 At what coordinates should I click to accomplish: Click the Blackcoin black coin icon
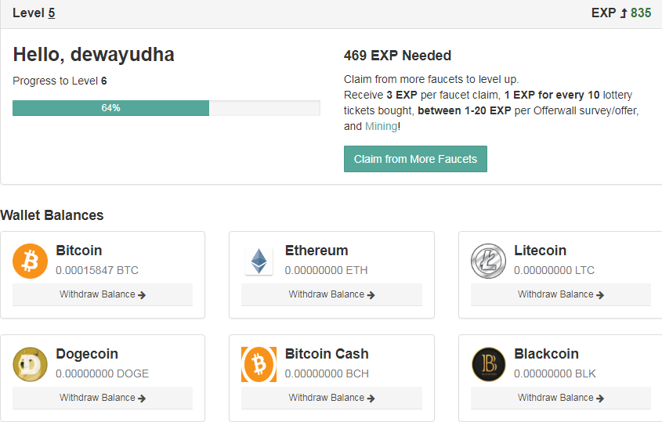(x=489, y=365)
